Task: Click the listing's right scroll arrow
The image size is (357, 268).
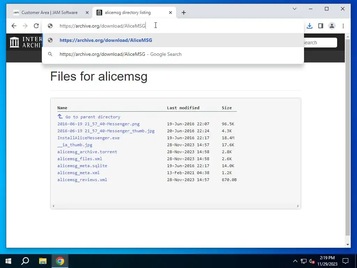Action: [x=298, y=206]
